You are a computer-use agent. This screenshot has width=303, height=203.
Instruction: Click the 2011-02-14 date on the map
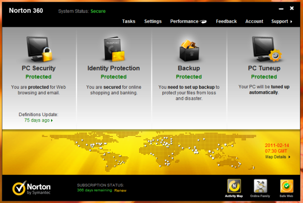277,145
